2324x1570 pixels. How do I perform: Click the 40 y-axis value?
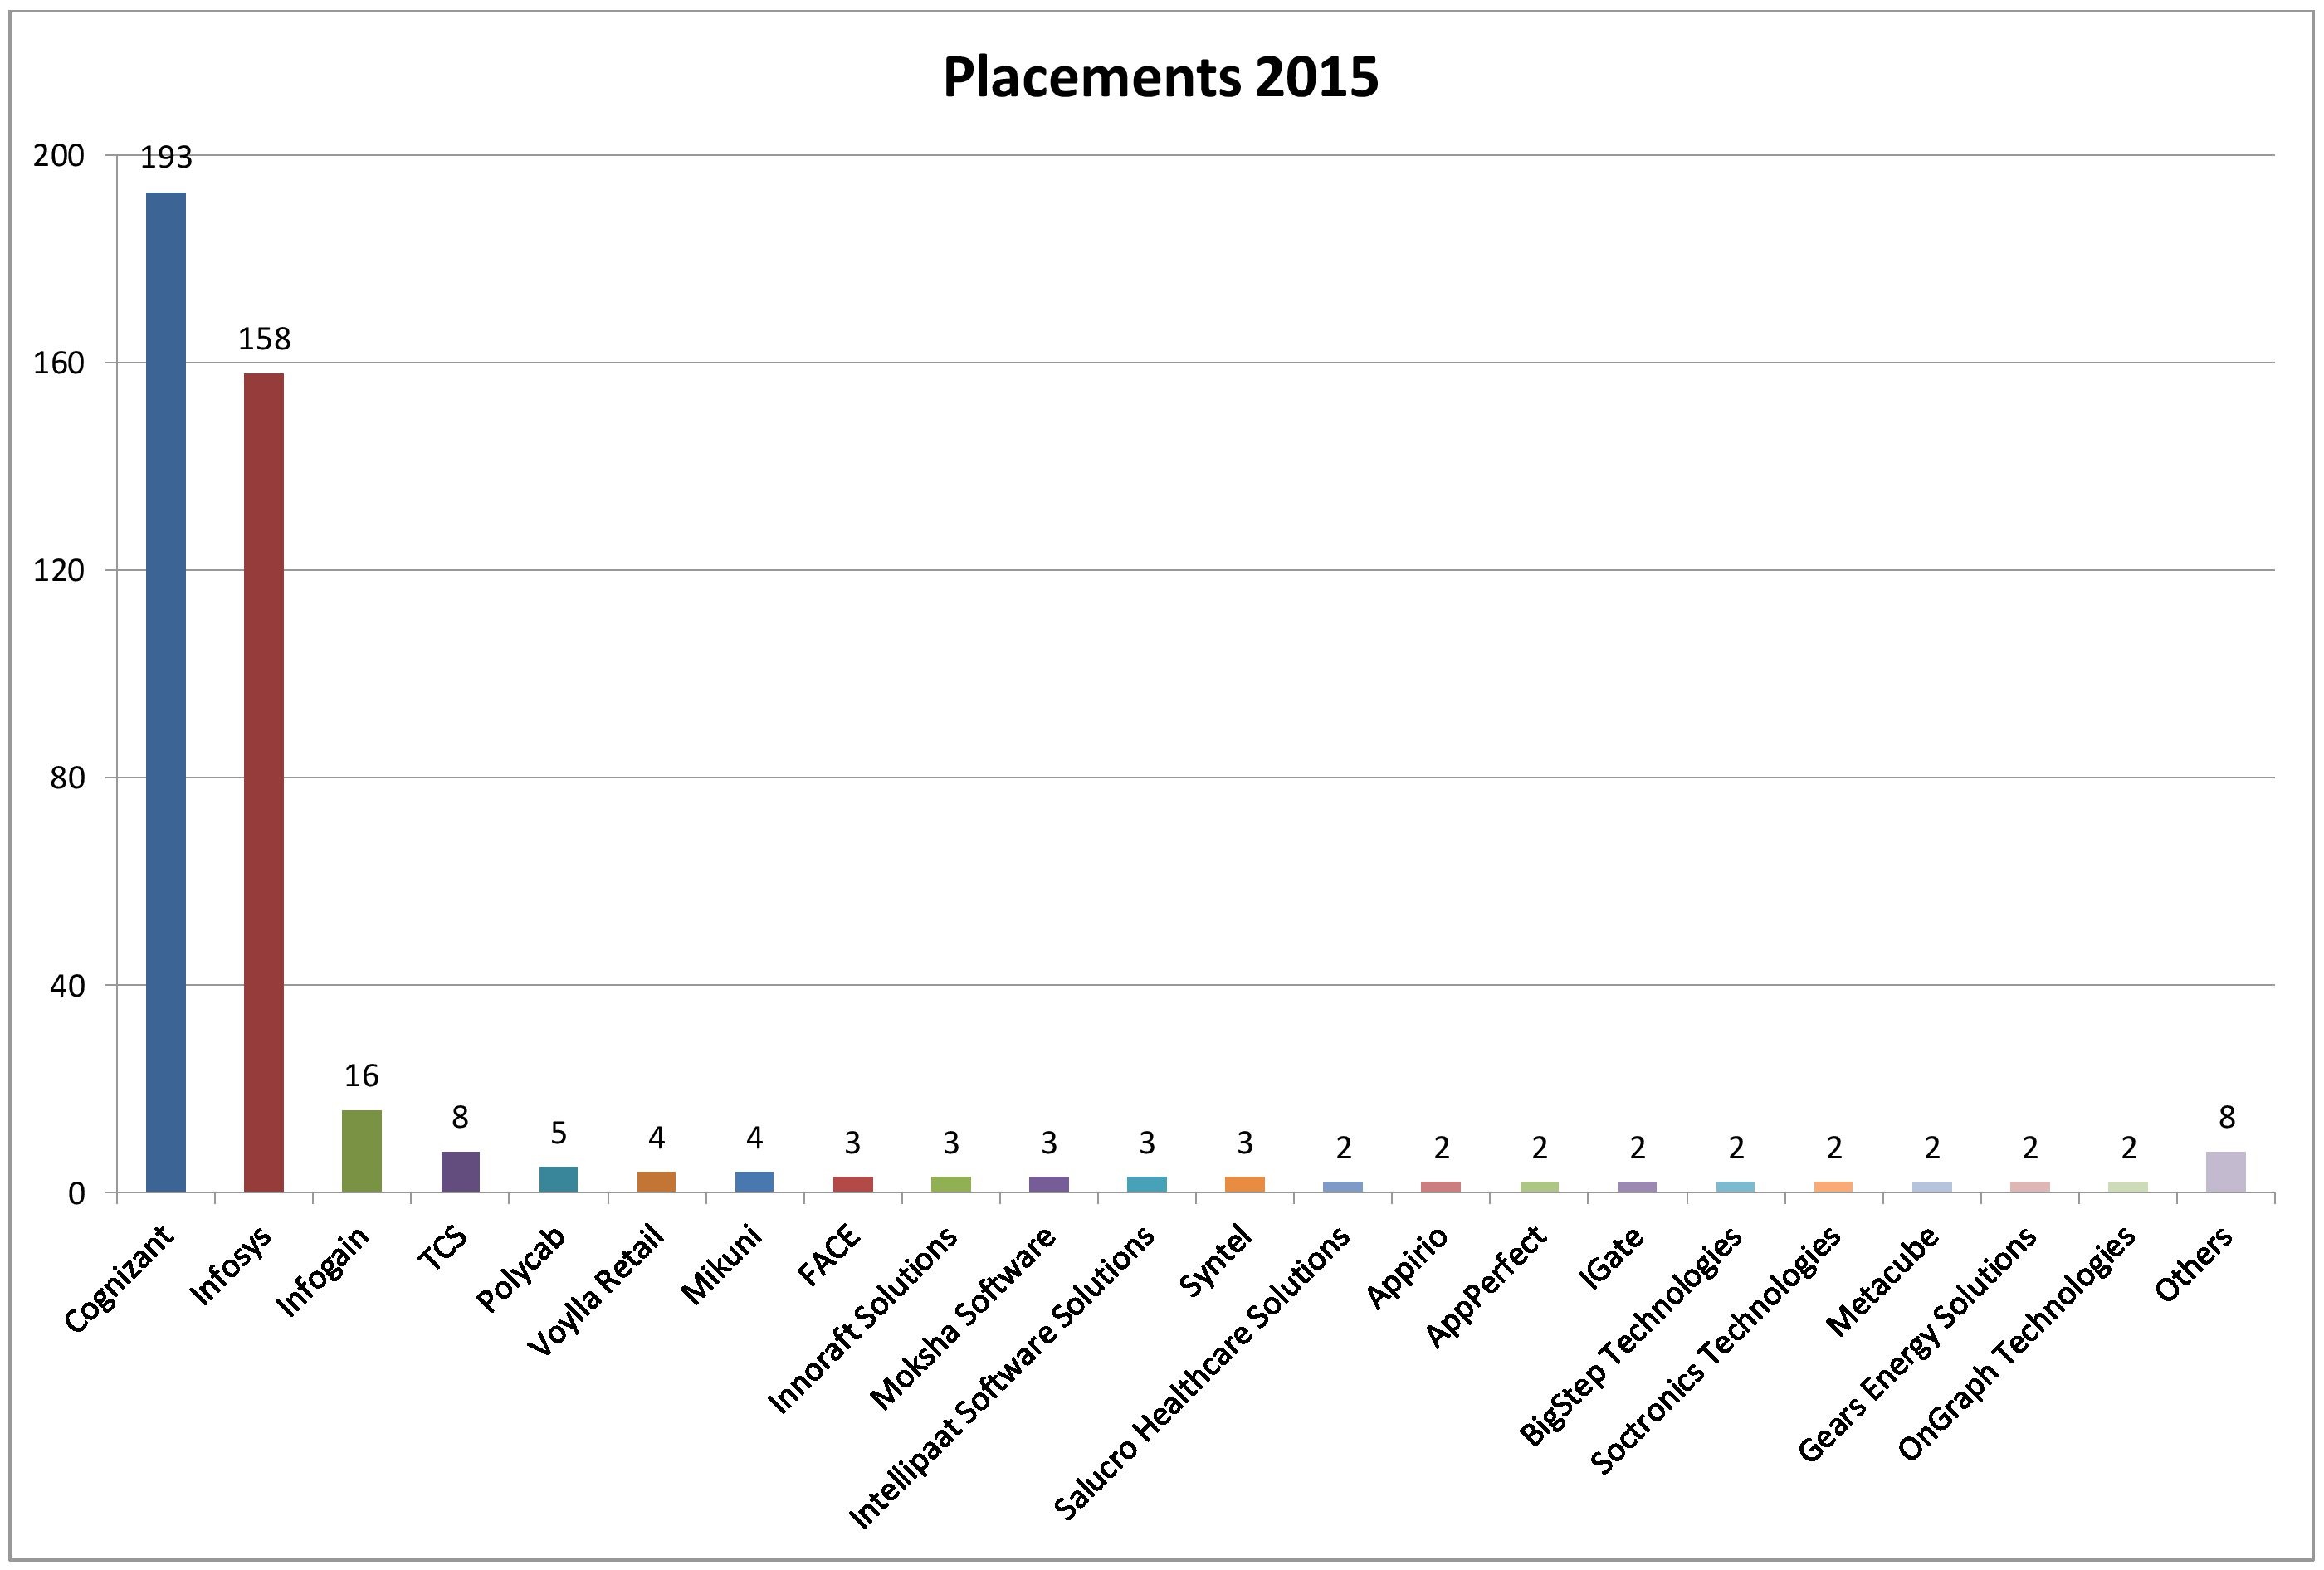(68, 985)
